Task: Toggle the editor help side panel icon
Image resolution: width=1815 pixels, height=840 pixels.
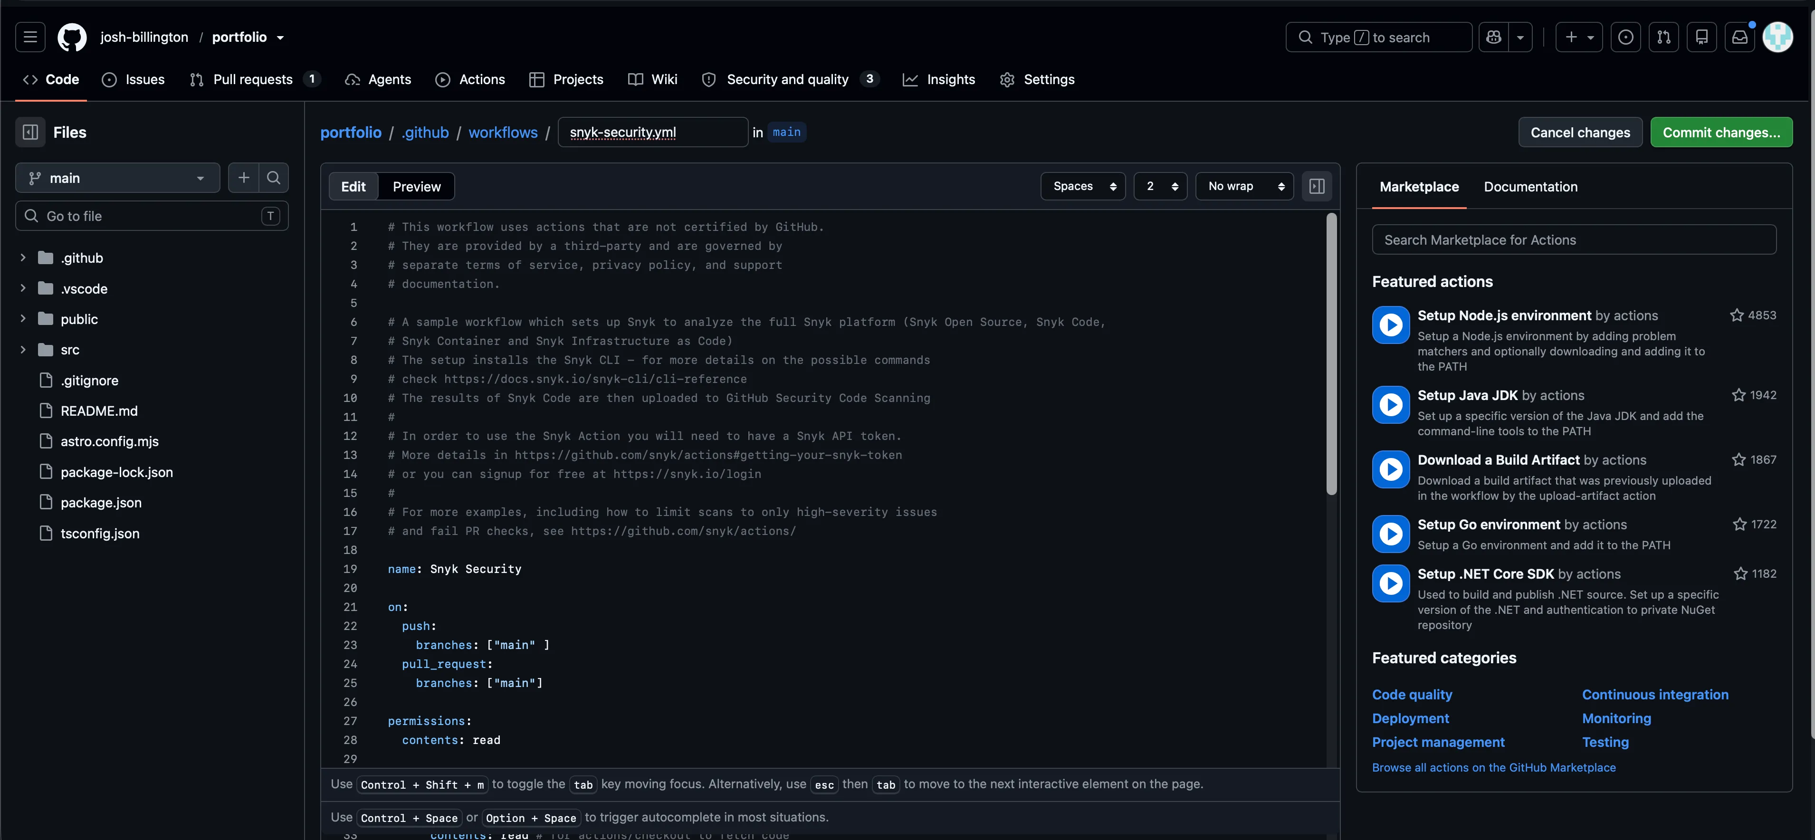Action: tap(1317, 186)
